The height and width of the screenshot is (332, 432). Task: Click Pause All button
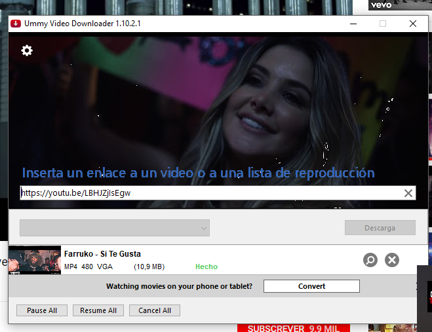(42, 310)
